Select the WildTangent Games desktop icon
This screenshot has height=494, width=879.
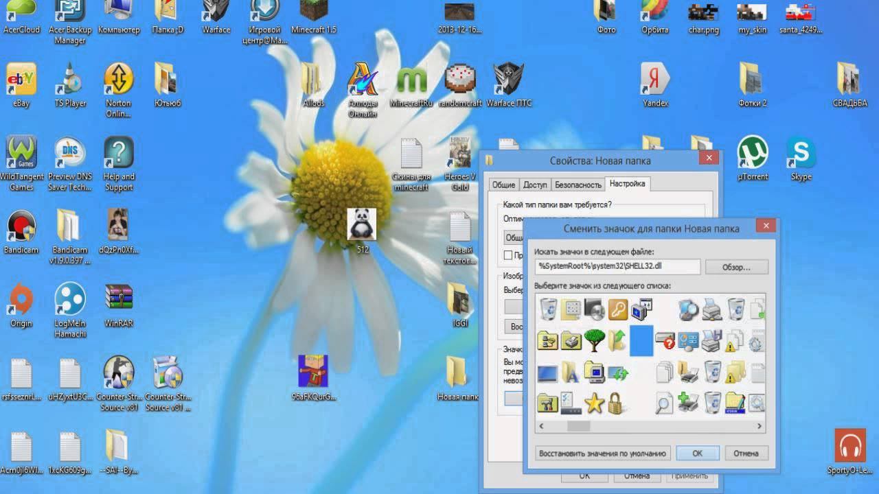(21, 163)
